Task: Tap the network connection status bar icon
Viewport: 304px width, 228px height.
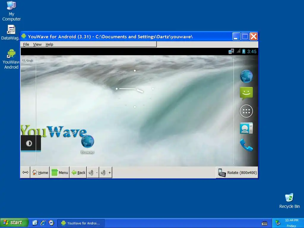Action: 231,51
